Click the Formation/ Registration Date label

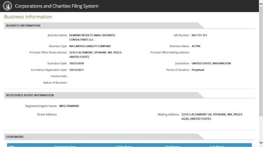click(x=49, y=70)
